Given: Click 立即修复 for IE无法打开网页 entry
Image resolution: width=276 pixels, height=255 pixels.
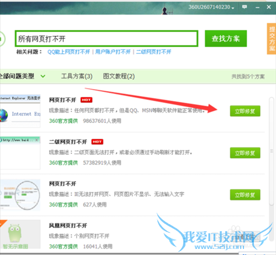Looking at the screenshot, I should pos(245,195).
